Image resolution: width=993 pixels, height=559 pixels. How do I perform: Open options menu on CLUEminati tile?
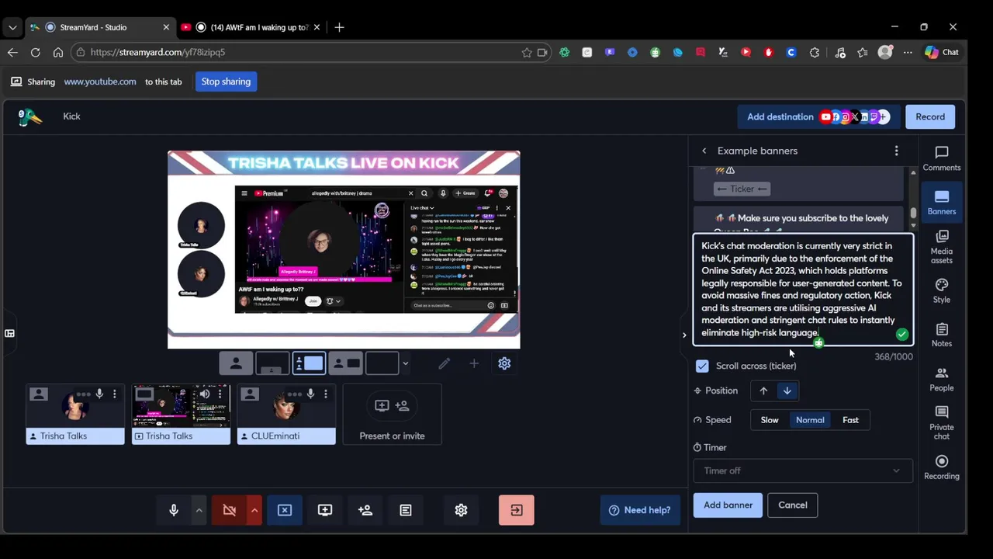coord(325,394)
